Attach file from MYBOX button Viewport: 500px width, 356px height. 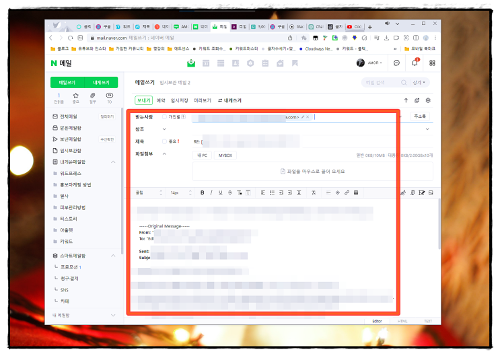point(225,155)
